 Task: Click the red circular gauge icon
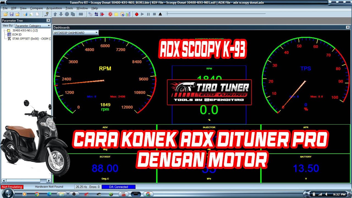[110, 14]
